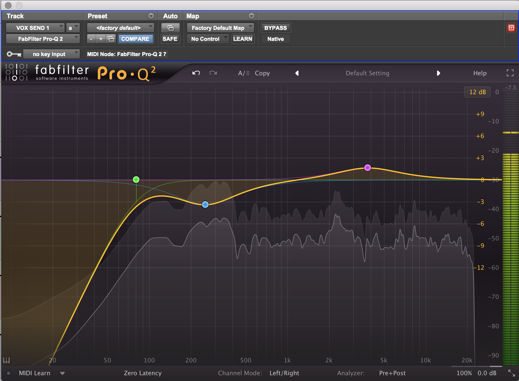519x381 pixels.
Task: Click the 0.0 dB output gain value
Action: click(487, 373)
